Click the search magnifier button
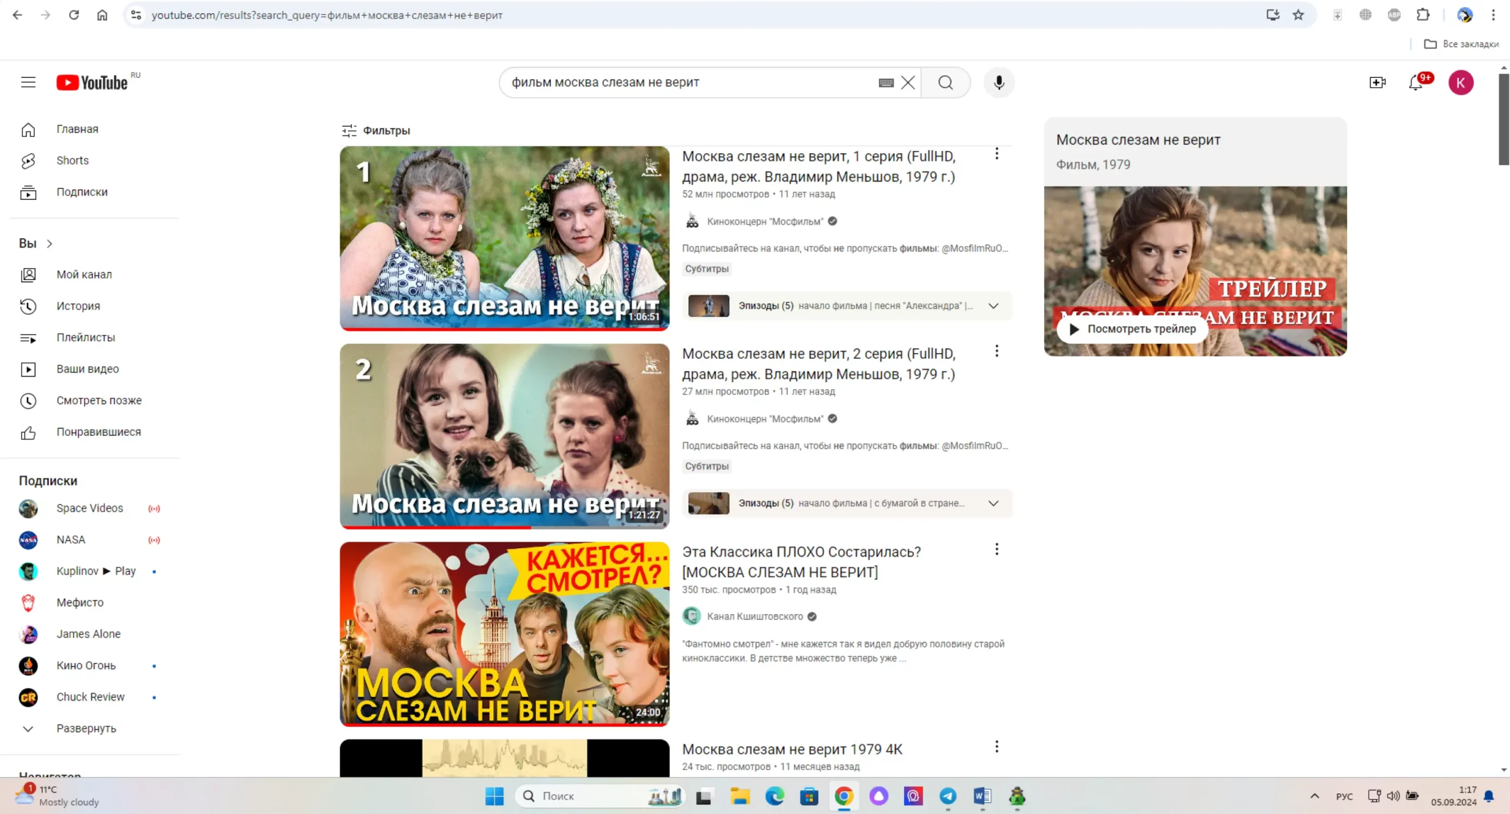The image size is (1510, 814). click(x=946, y=83)
